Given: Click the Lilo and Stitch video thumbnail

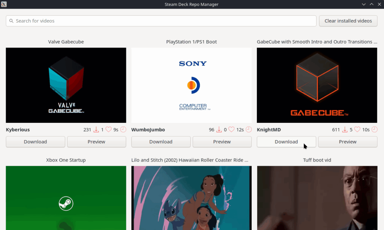Looking at the screenshot, I should (x=191, y=198).
